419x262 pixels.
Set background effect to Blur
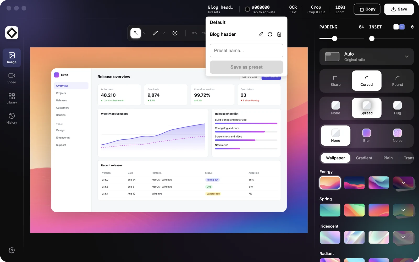(366, 136)
